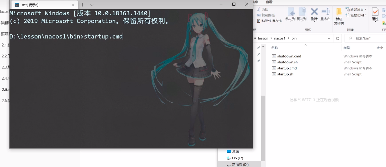Open the terminal profile dropdown chevron
The image size is (386, 167).
pyautogui.click(x=92, y=5)
